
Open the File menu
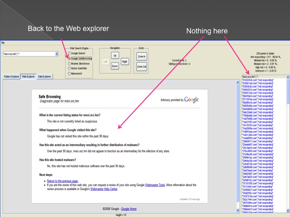point(3,43)
